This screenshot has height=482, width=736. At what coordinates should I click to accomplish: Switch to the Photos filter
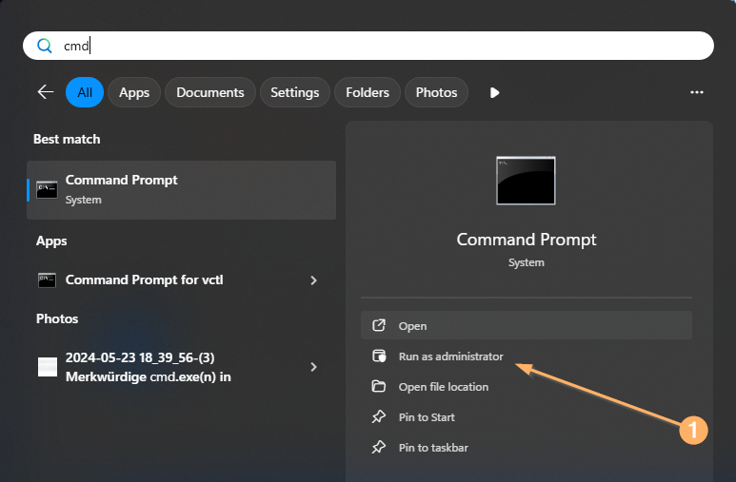(436, 92)
